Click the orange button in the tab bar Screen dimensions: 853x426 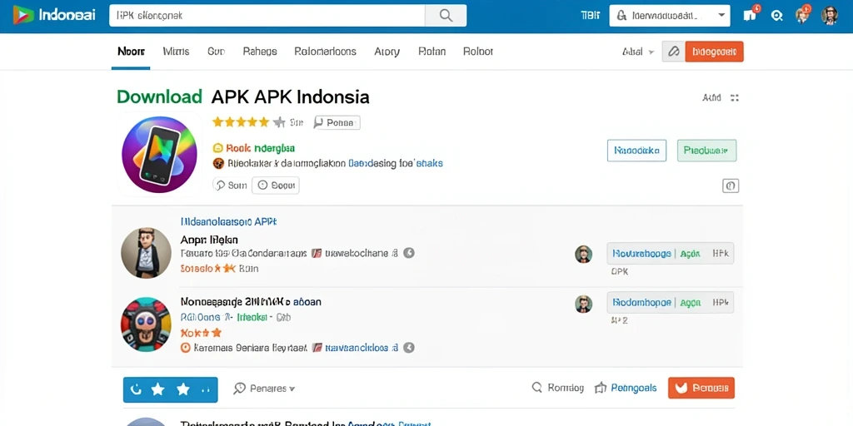(714, 52)
